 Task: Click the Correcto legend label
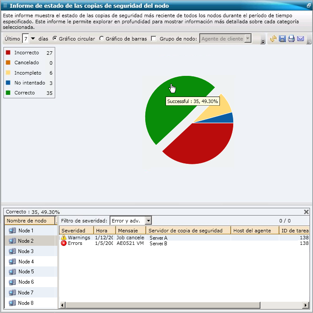25,93
